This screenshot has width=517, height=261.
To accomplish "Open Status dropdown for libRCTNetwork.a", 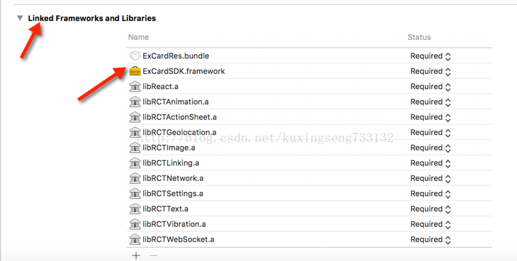I will (430, 178).
